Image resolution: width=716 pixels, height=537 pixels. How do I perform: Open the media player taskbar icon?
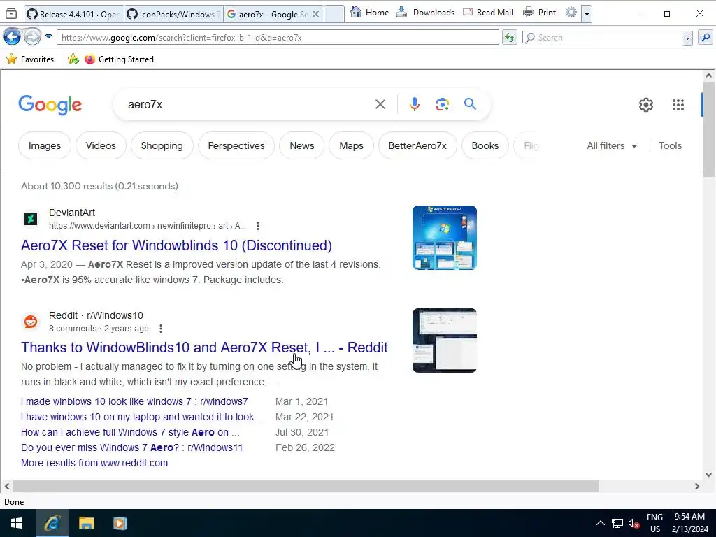[120, 523]
